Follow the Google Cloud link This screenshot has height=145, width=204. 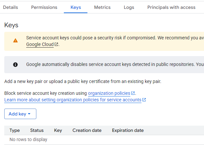[x=40, y=45]
